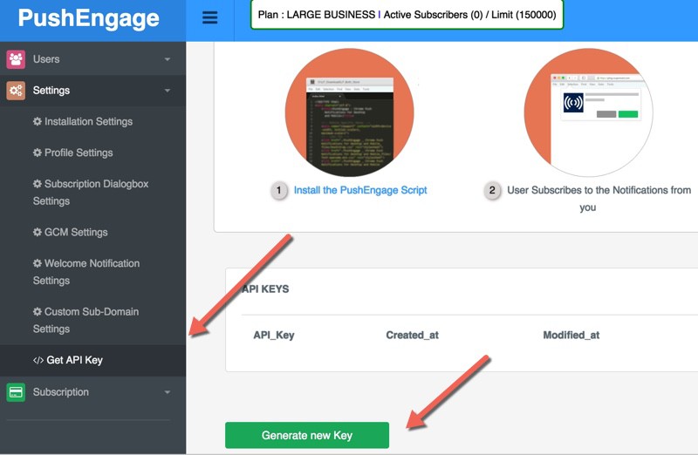
Task: Open Custom Sub-Domain Settings
Action: [86, 320]
